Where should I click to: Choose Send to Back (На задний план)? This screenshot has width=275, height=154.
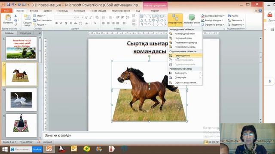coord(185,38)
